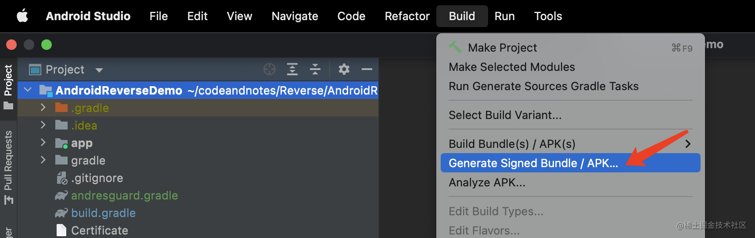Expand the .gradle folder

(43, 107)
